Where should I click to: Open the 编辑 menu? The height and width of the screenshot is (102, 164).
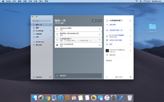20,1
